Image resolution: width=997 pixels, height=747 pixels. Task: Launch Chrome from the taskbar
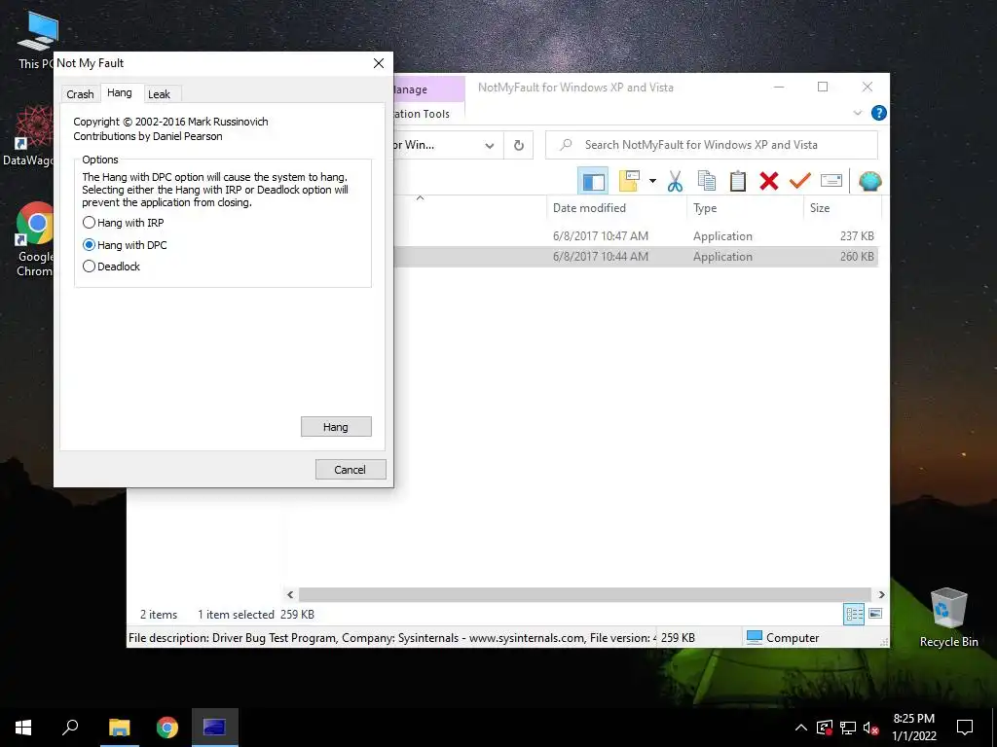(x=167, y=728)
